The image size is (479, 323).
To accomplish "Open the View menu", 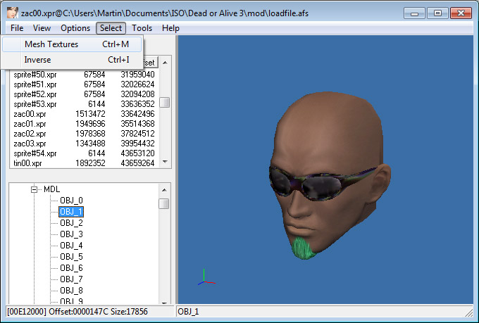I will point(42,28).
